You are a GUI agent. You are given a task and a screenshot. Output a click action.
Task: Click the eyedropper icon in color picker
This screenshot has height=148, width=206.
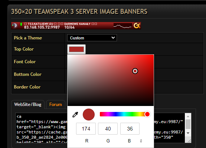(75, 115)
